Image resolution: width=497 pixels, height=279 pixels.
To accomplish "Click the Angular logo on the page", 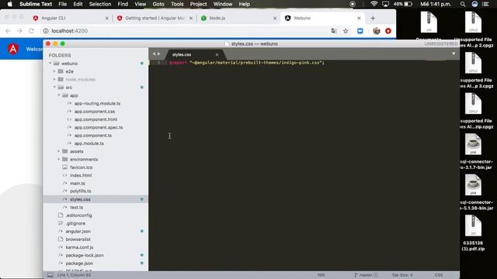I will point(13,49).
